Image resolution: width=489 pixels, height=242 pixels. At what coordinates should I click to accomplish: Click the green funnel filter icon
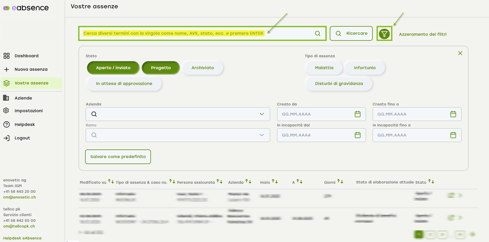[384, 34]
